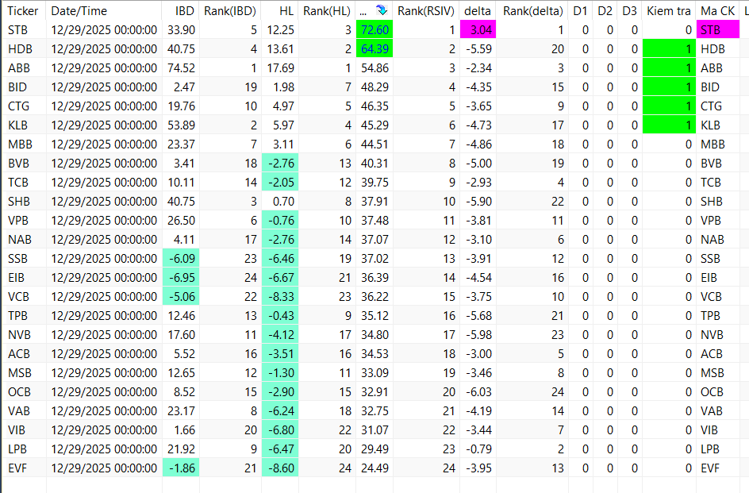The width and height of the screenshot is (749, 493).
Task: Click the Rank(delta) column header
Action: click(532, 10)
